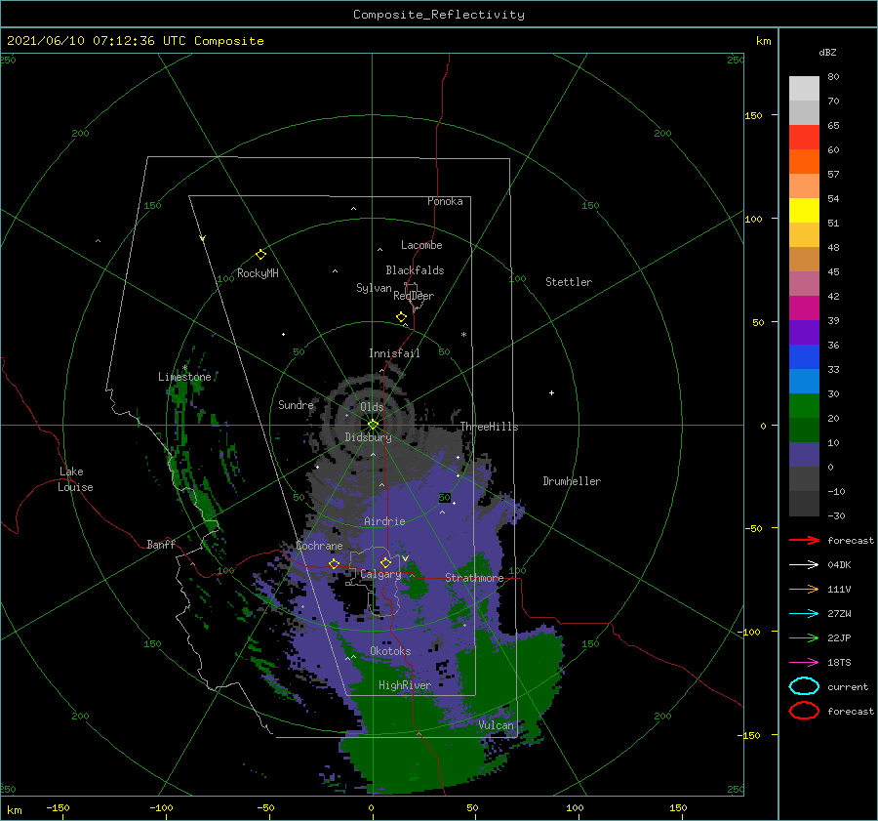Select the orange 111V arrow legend icon
This screenshot has height=821, width=878.
(x=804, y=589)
